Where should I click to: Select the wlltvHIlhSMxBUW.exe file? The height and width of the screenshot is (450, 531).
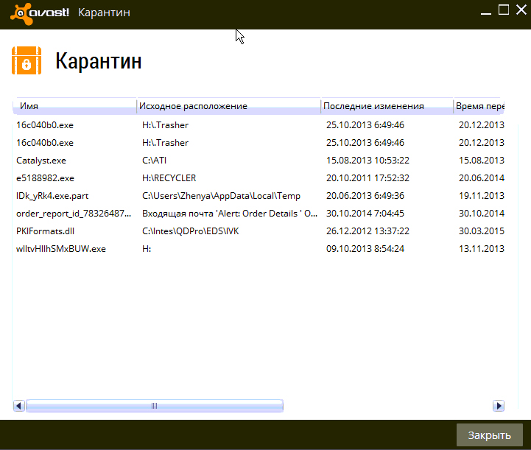(61, 249)
